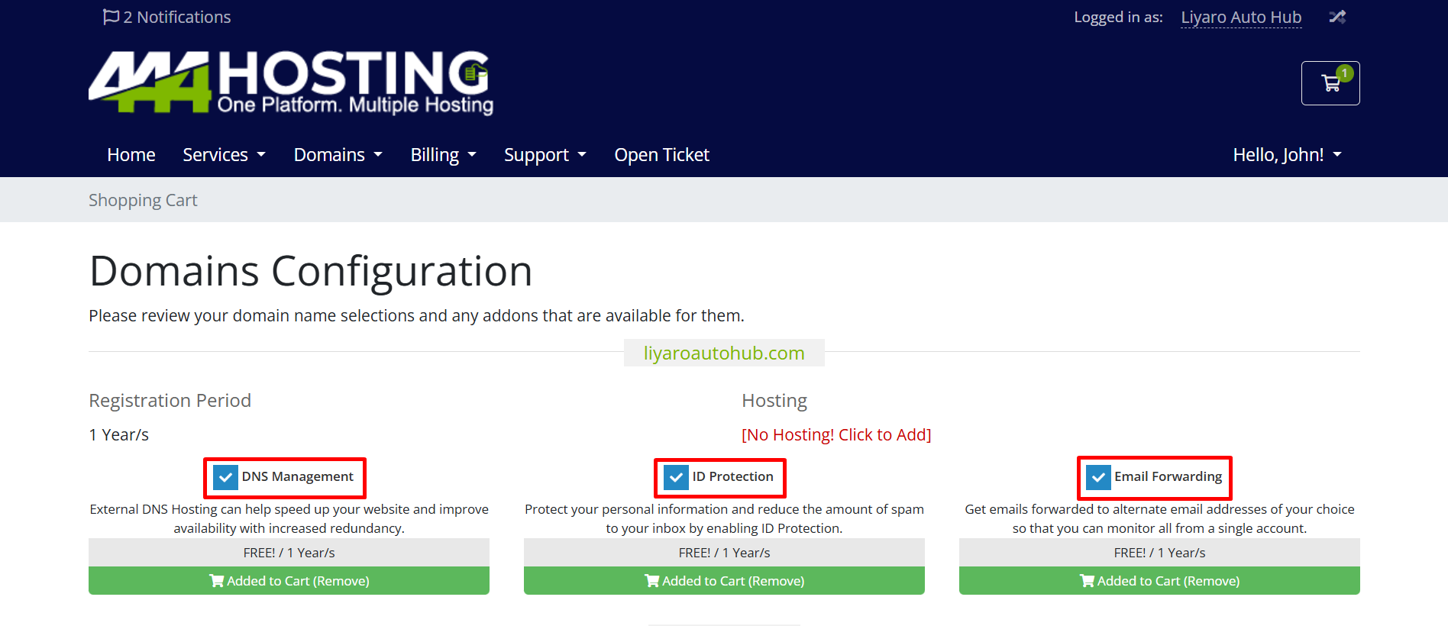The width and height of the screenshot is (1448, 626).
Task: Click the cart icon under ID Protection
Action: point(652,581)
